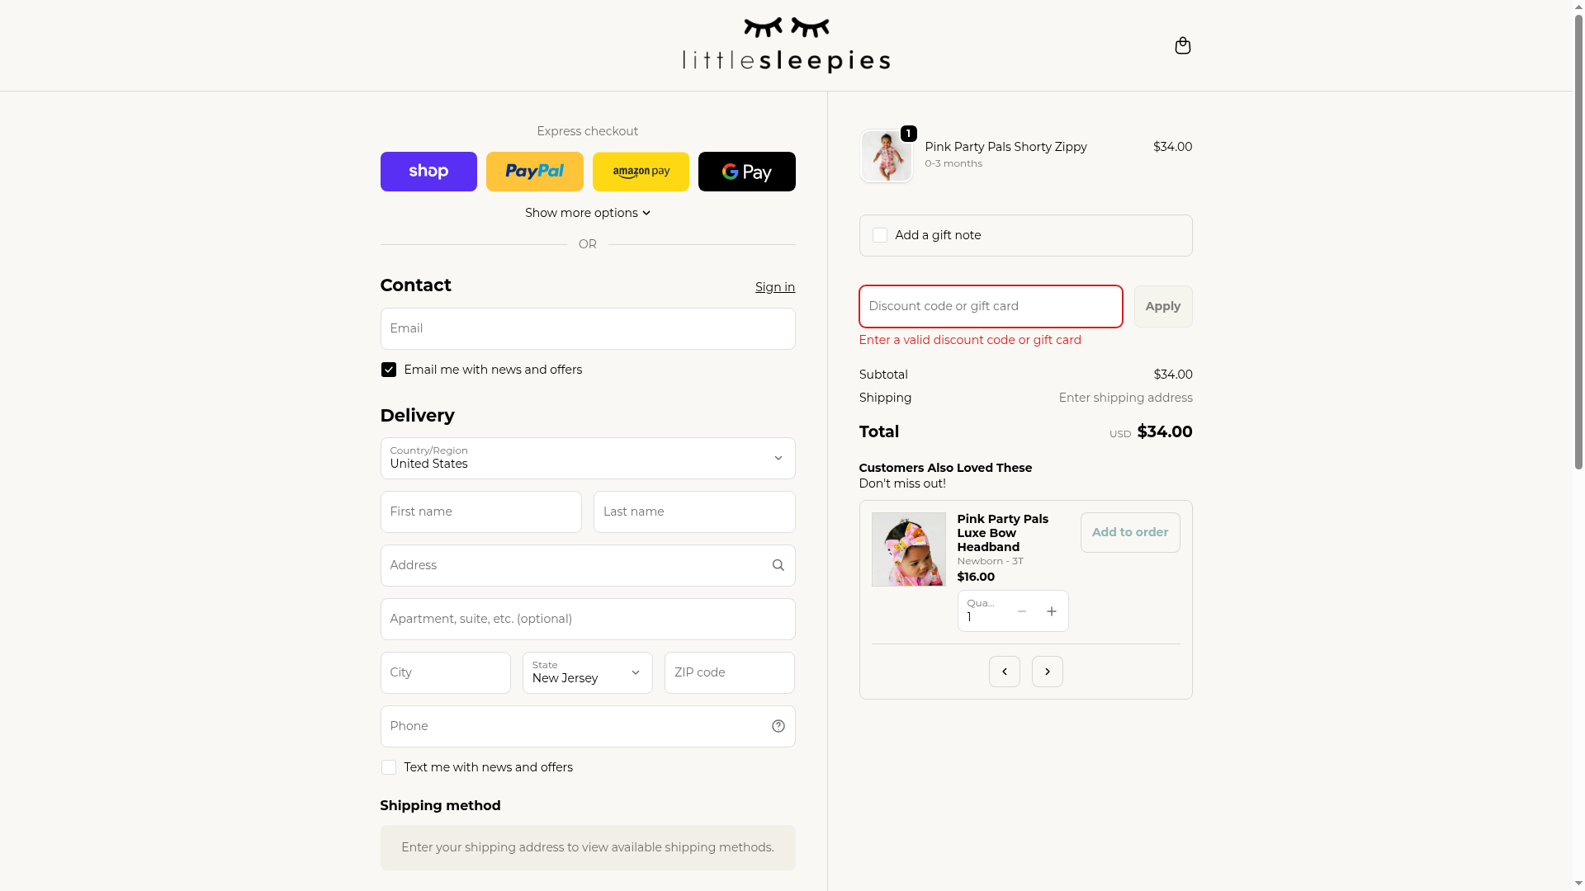Viewport: 1585px width, 891px height.
Task: Increase headband quantity with plus icon
Action: 1051,611
